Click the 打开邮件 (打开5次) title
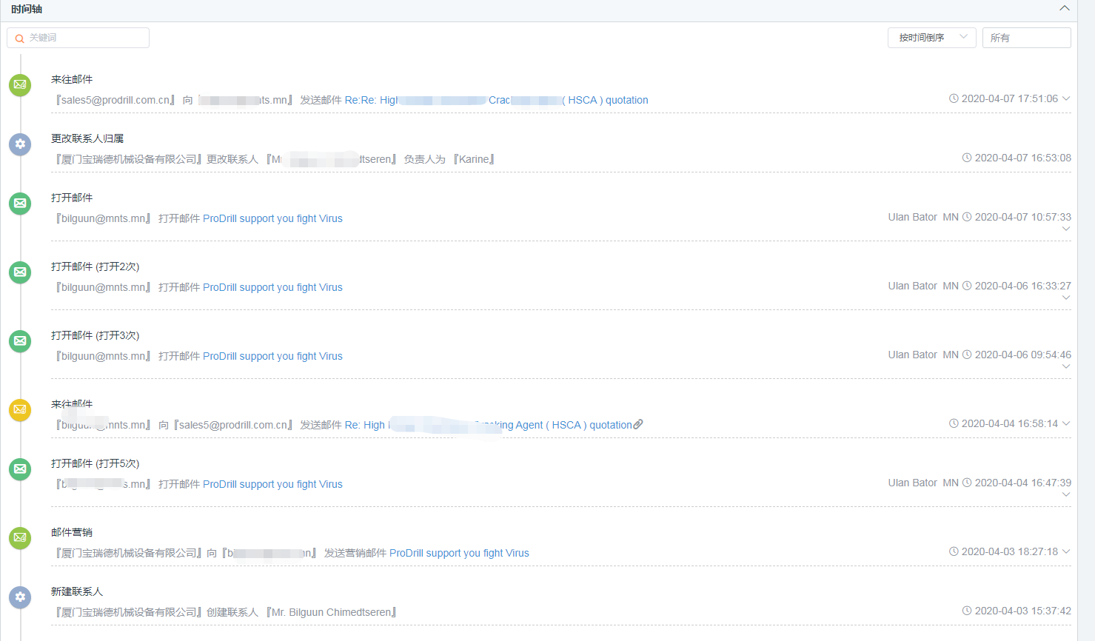This screenshot has height=641, width=1095. click(x=95, y=463)
